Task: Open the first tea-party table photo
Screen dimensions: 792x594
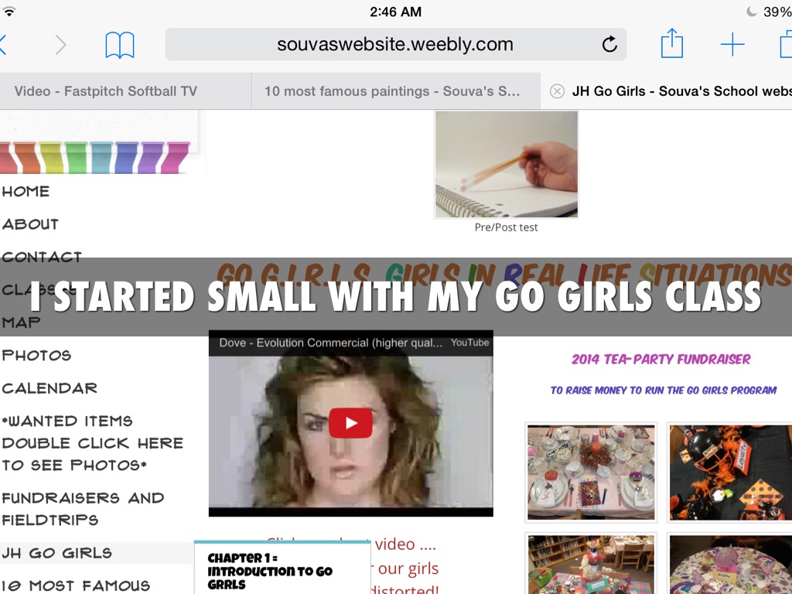Action: pos(591,471)
